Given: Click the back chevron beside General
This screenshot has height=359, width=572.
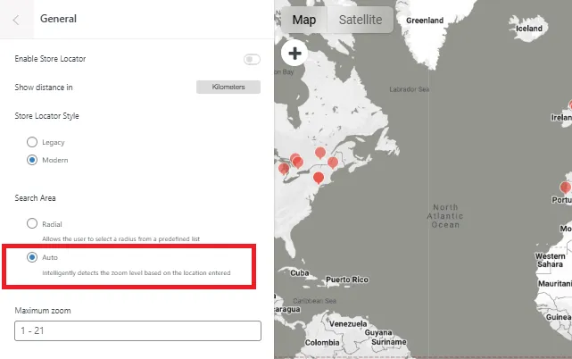Looking at the screenshot, I should tap(16, 19).
